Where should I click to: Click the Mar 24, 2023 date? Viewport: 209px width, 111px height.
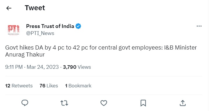(43, 67)
